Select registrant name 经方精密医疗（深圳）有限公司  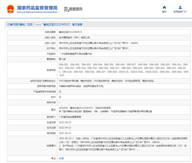[x=74, y=38]
